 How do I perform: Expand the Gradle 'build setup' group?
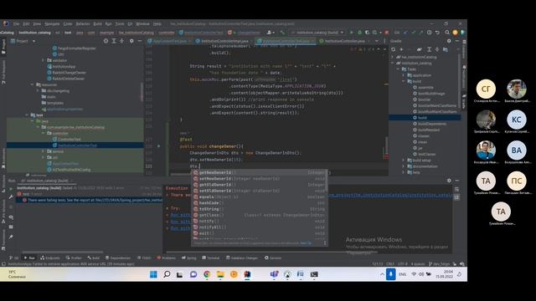pos(404,160)
